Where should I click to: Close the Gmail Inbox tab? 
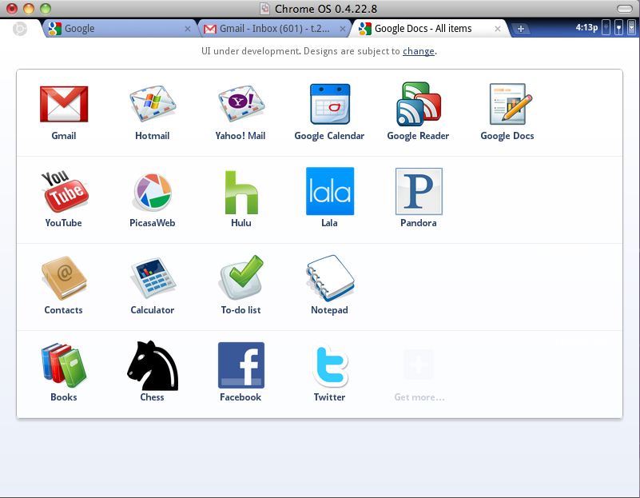coord(343,29)
